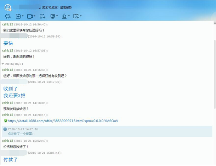
Task: Open dropdown arrow beside send file icon
Action: (x=23, y=16)
